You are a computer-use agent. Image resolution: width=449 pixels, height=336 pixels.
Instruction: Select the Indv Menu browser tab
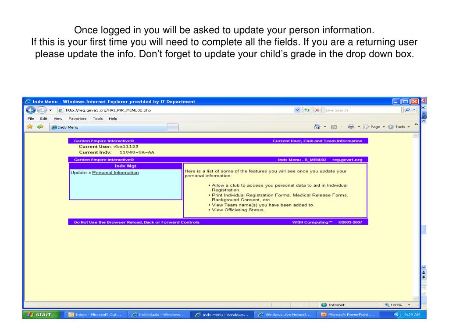[108, 127]
